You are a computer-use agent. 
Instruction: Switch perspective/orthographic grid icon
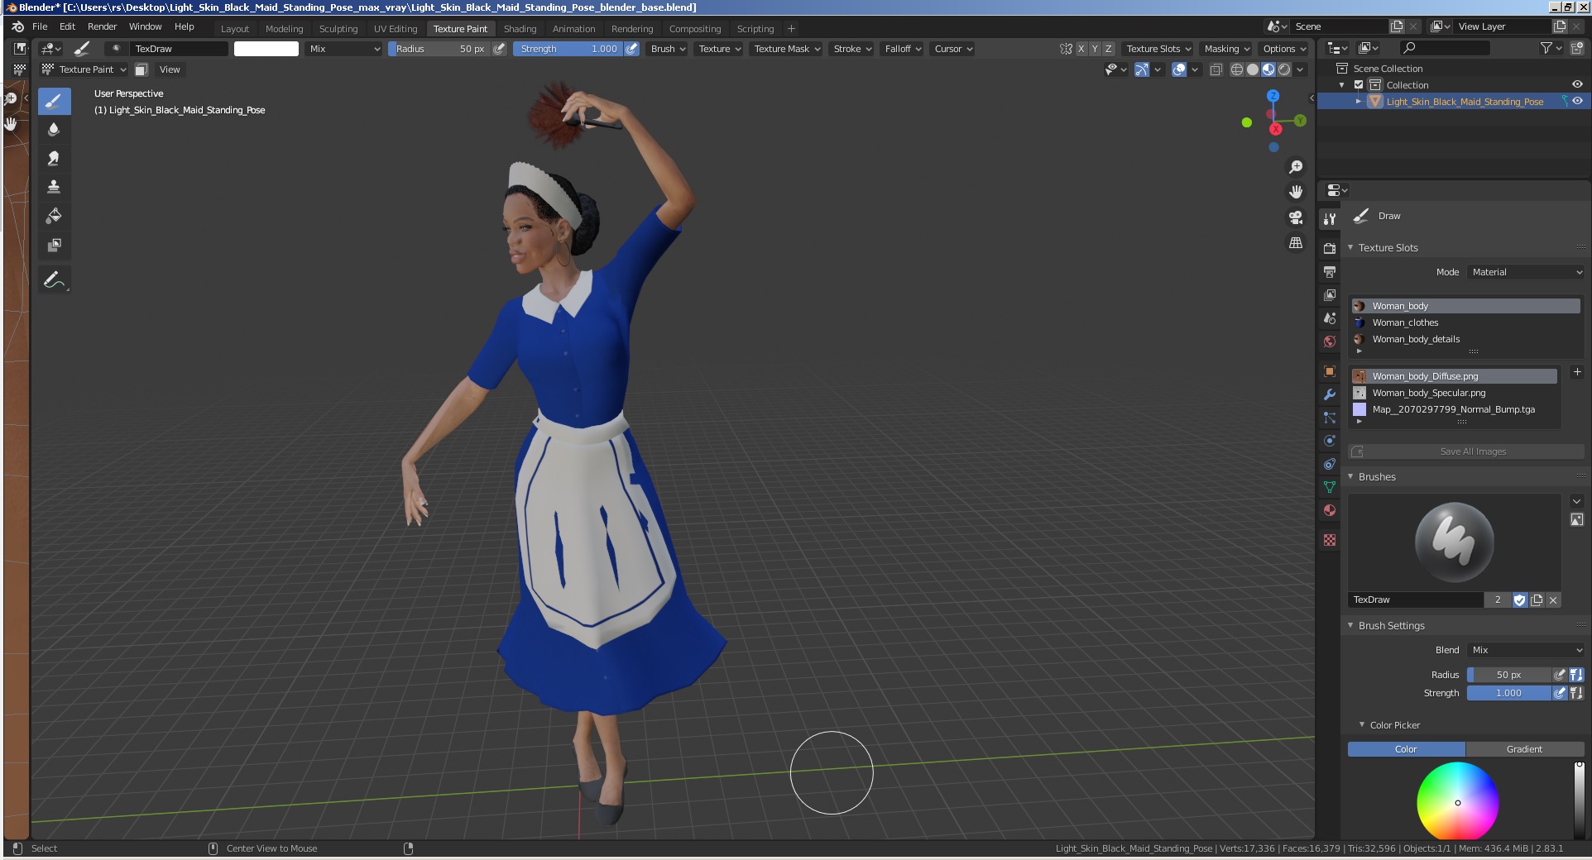coord(1296,243)
